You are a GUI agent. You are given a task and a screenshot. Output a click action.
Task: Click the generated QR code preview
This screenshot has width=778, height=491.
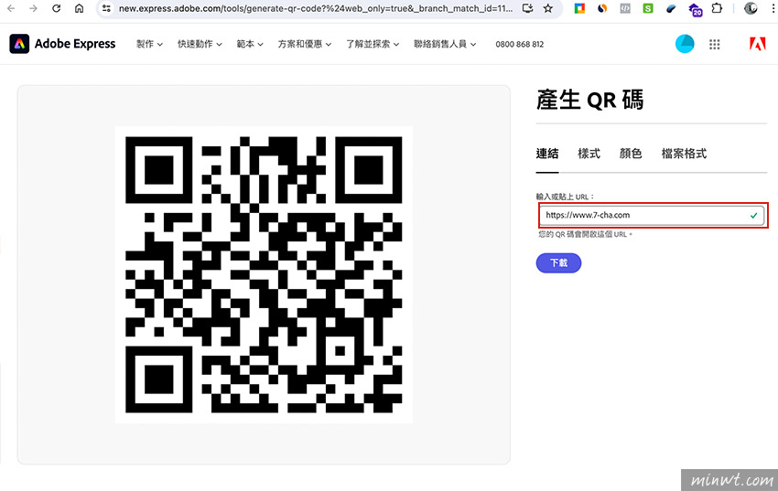(x=264, y=274)
